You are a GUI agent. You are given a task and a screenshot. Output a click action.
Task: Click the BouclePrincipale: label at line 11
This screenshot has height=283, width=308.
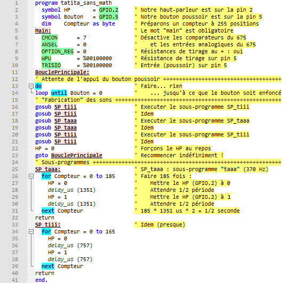tap(62, 72)
